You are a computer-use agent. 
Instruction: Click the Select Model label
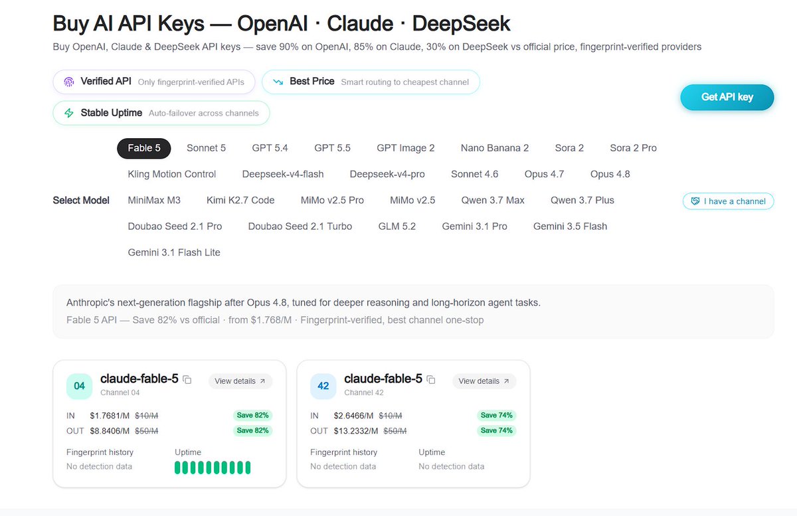pyautogui.click(x=81, y=201)
